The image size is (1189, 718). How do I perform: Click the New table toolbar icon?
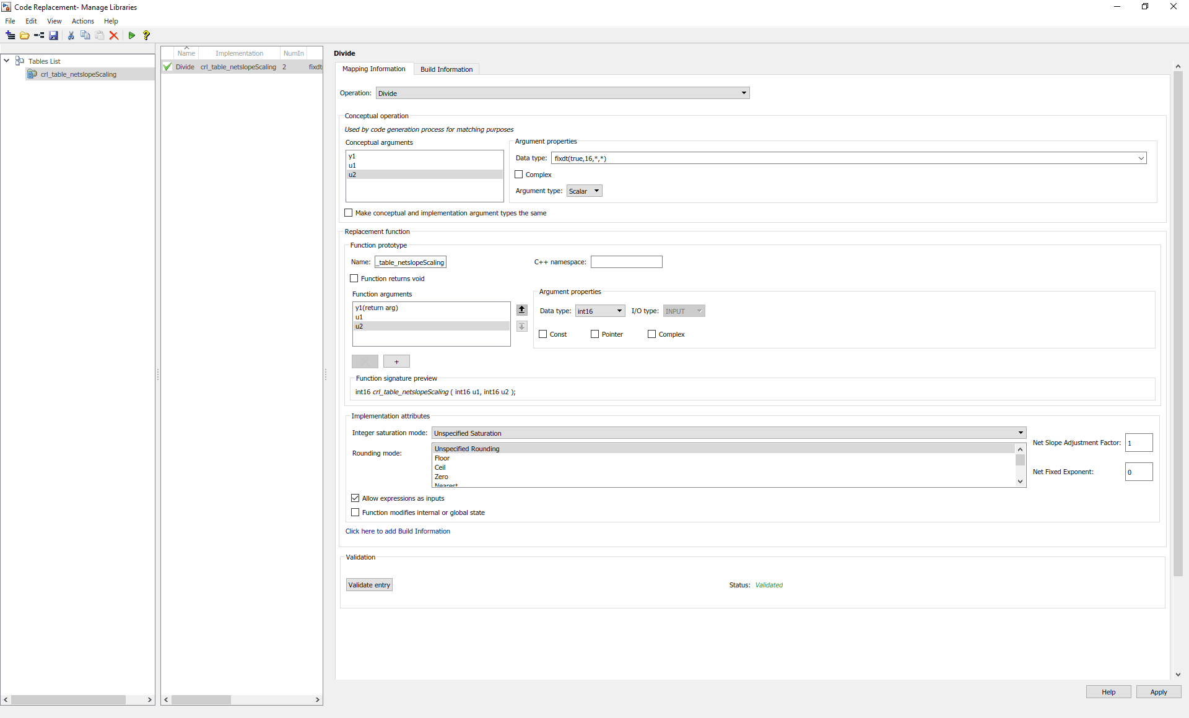pos(10,35)
